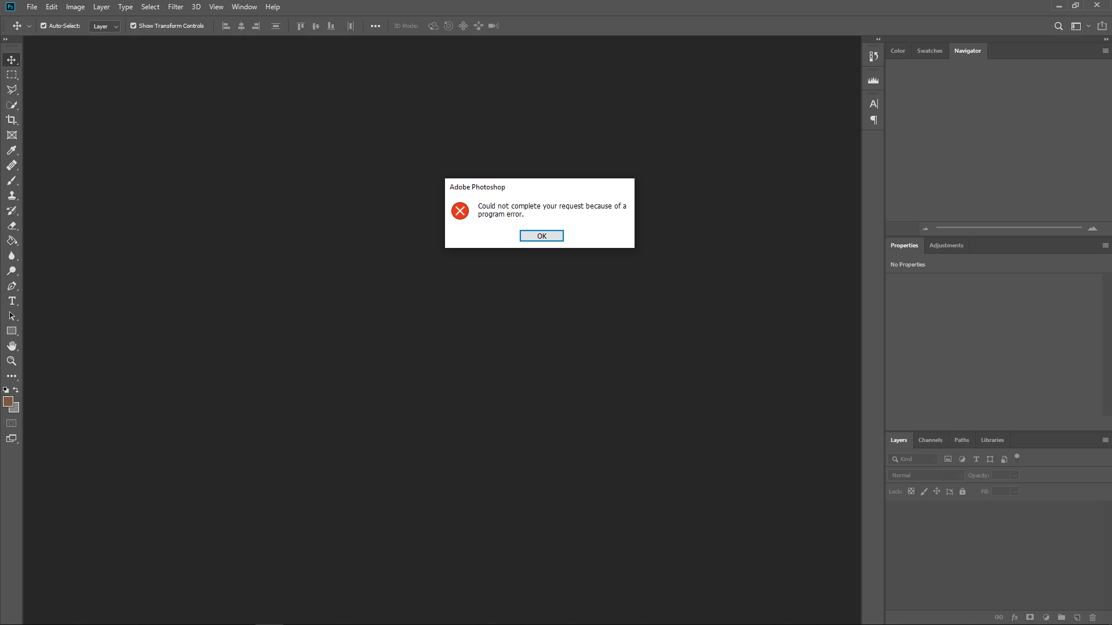1112x625 pixels.
Task: Open the Move tool preset picker arrow
Action: pyautogui.click(x=29, y=26)
